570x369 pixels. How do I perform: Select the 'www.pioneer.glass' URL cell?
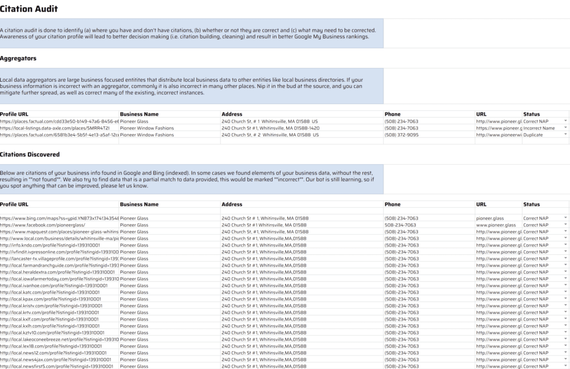[496, 225]
